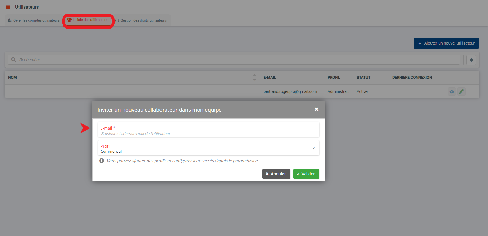Open the Profil dropdown showing Commercial
488x236 pixels.
tap(204, 149)
